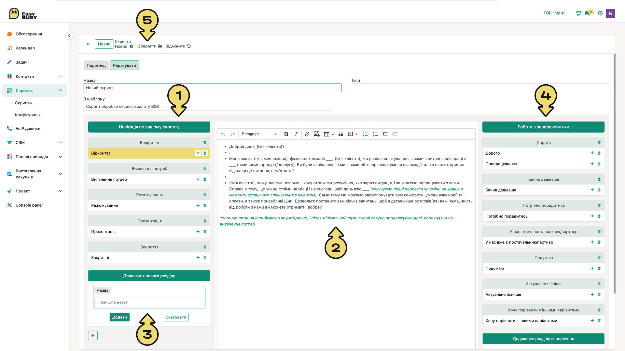Insert a link via the link icon
This screenshot has width=625, height=351.
[x=307, y=134]
